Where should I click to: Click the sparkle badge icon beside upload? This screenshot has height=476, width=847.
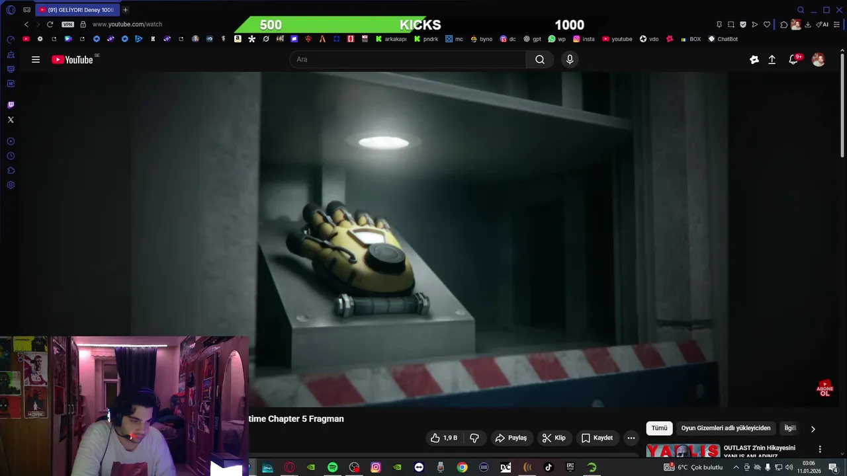click(x=754, y=59)
